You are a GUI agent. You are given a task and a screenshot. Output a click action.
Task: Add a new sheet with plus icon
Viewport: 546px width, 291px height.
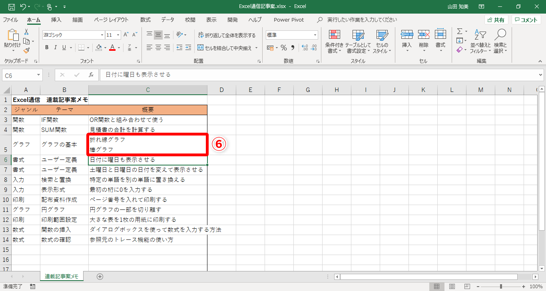click(100, 276)
